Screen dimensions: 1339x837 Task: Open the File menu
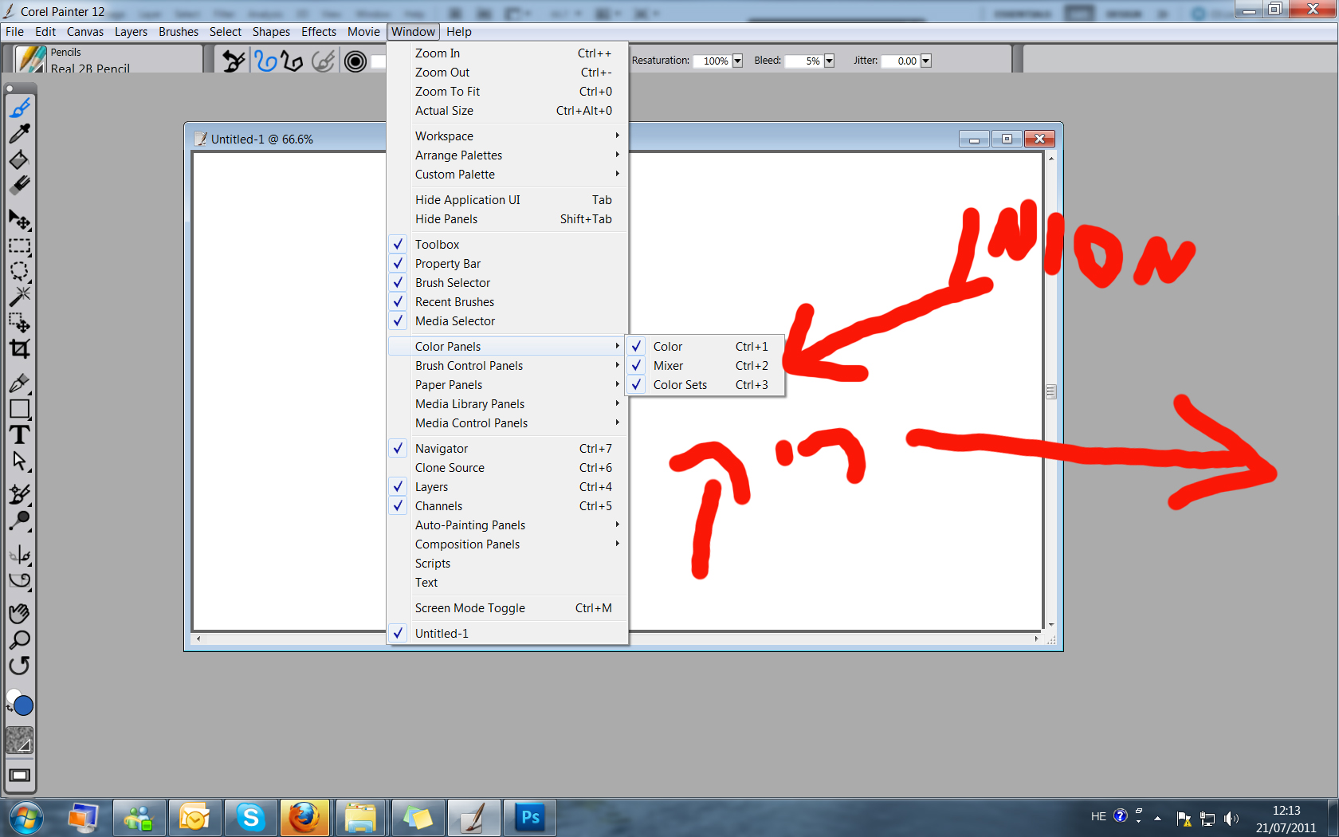[x=14, y=32]
